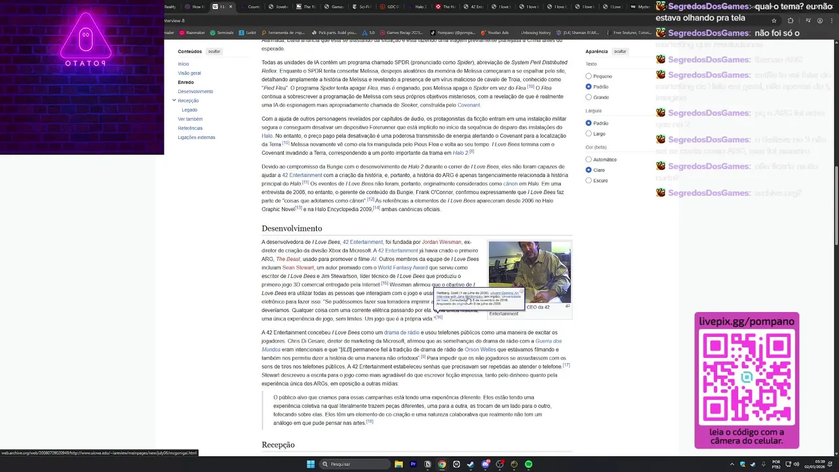The image size is (839, 472).
Task: Choose Escuro dark color mode
Action: tap(589, 180)
